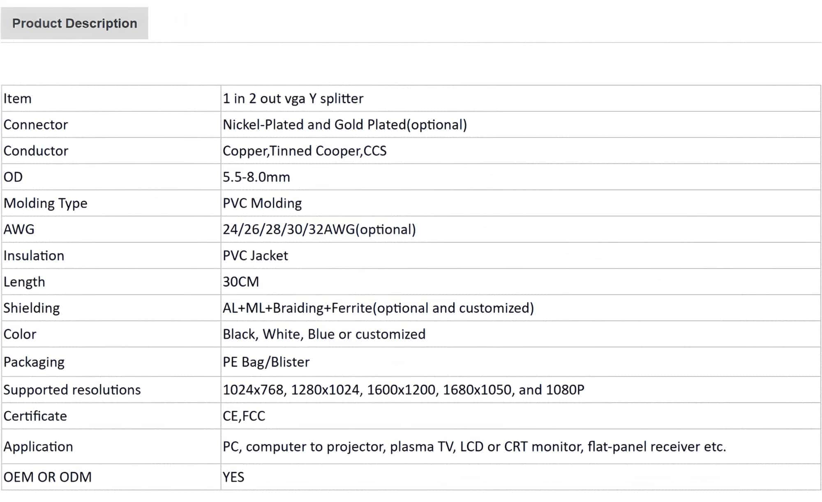Click the PE Bag/Blister packaging value
This screenshot has width=822, height=502.
[x=266, y=362]
